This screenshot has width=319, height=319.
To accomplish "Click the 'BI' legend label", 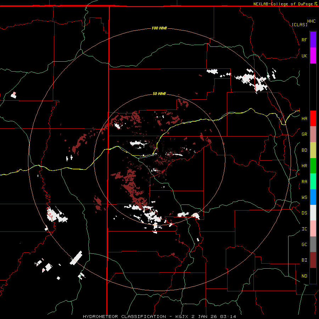I will [x=304, y=260].
